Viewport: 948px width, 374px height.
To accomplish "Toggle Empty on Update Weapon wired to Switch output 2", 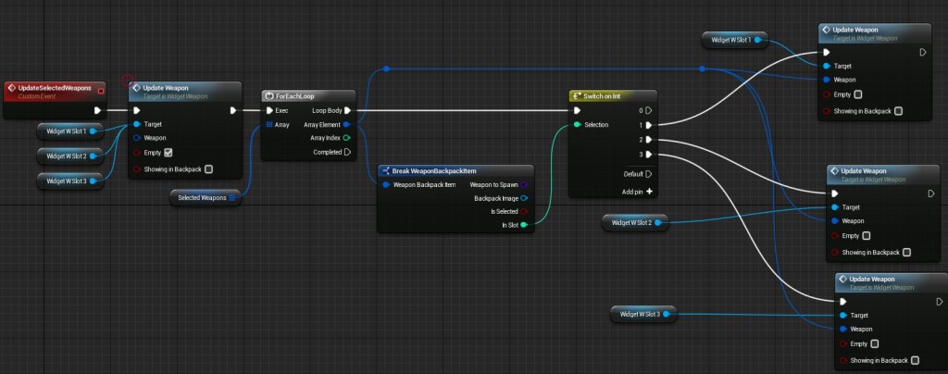I will click(867, 236).
